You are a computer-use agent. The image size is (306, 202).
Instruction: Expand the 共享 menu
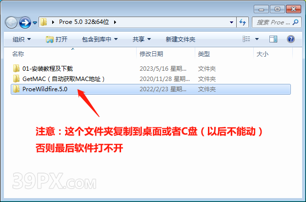point(142,39)
